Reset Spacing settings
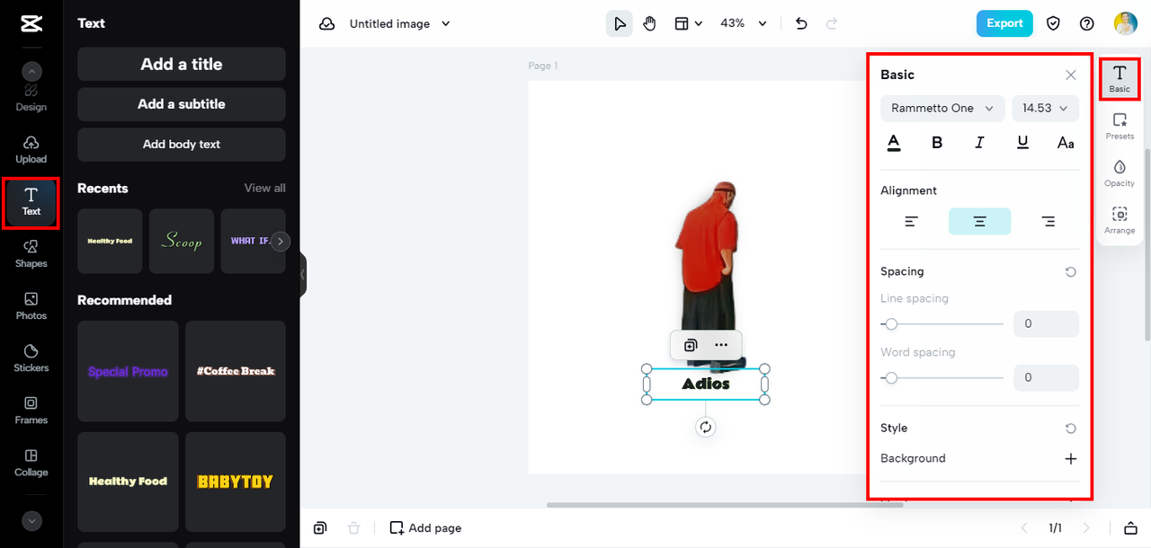The height and width of the screenshot is (548, 1151). click(1070, 271)
